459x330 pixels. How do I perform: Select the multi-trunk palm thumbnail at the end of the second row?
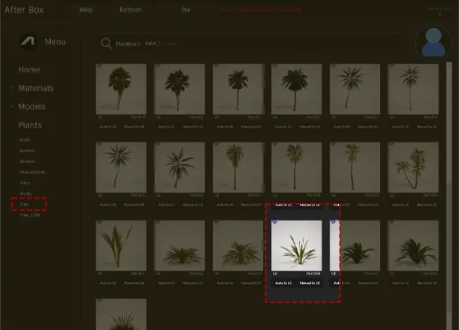(x=413, y=167)
